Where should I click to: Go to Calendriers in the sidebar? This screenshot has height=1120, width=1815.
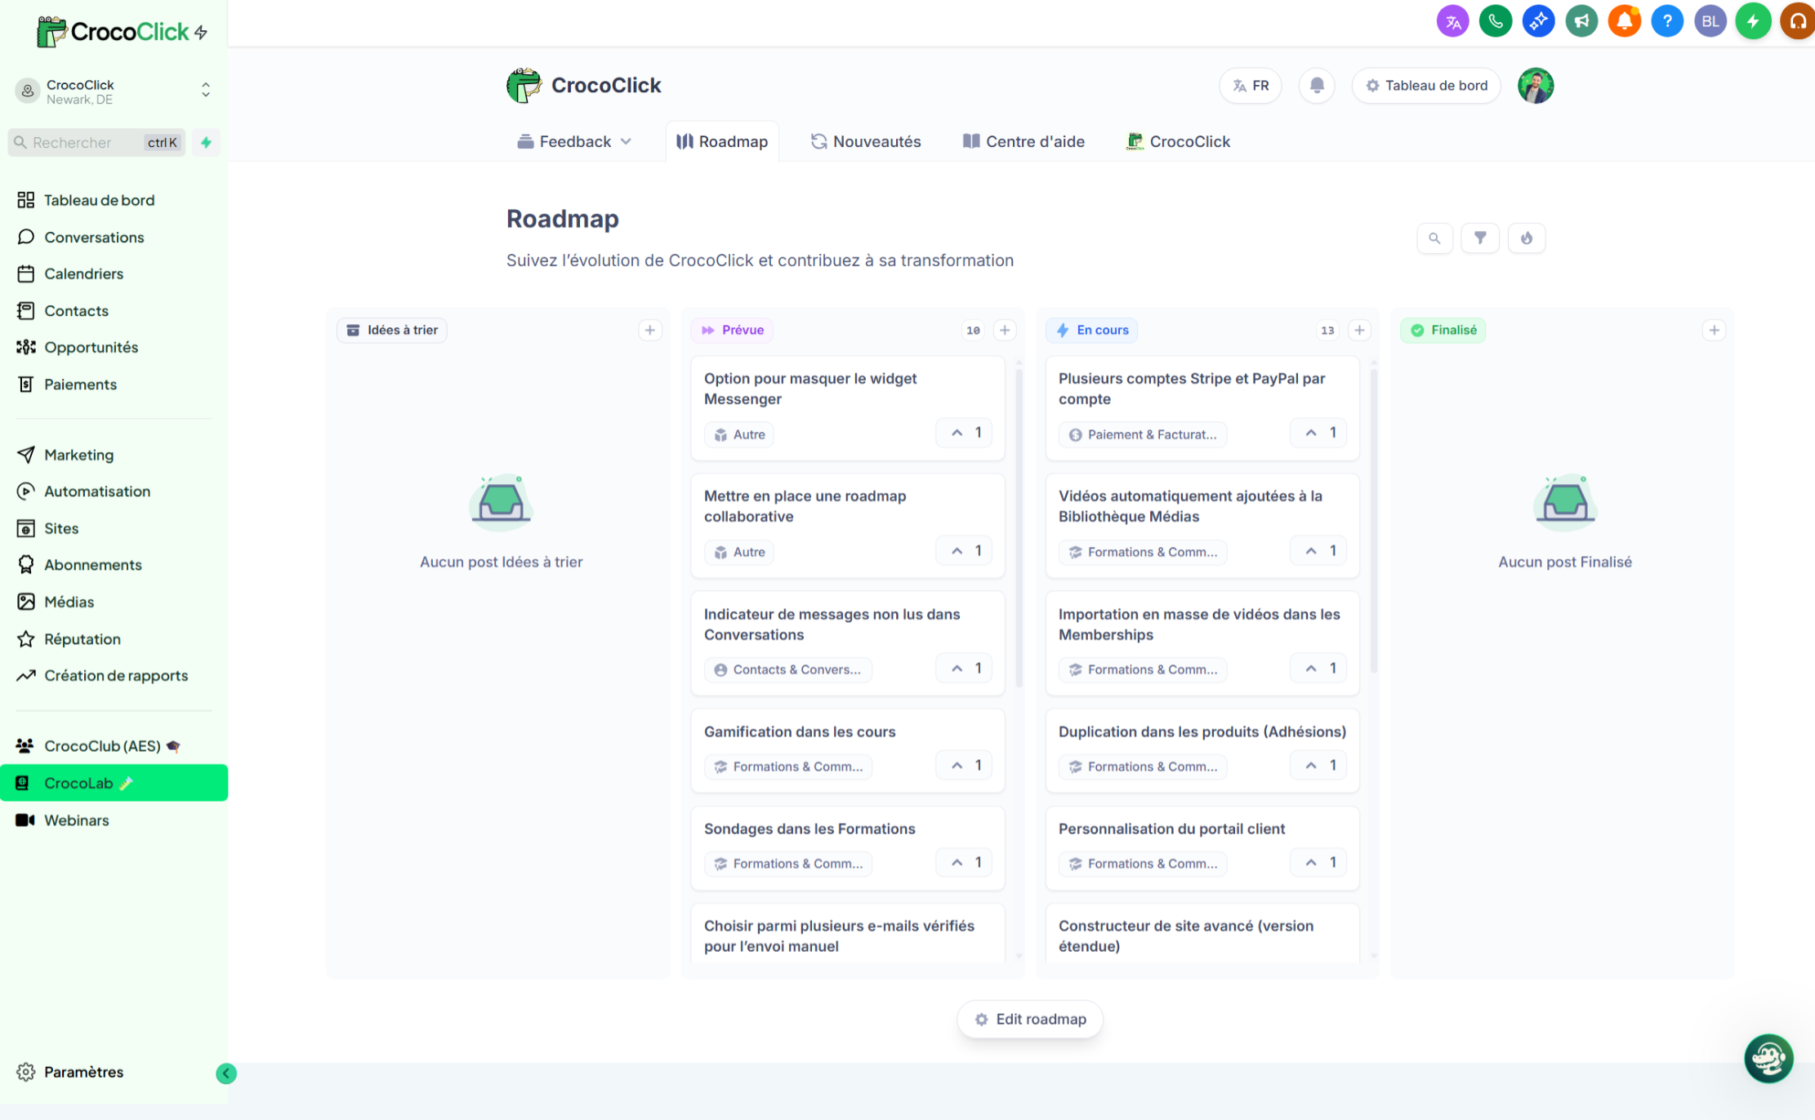(83, 274)
